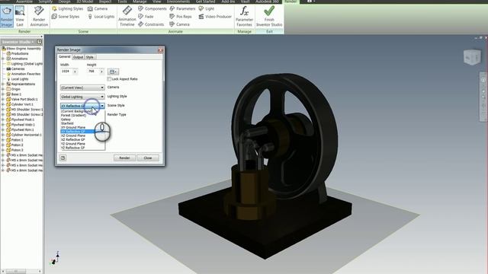Toggle Lock Aspect Ratio checkbox
This screenshot has height=274, width=488.
coord(109,79)
